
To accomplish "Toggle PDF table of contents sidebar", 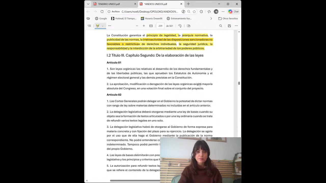I will point(89,26).
